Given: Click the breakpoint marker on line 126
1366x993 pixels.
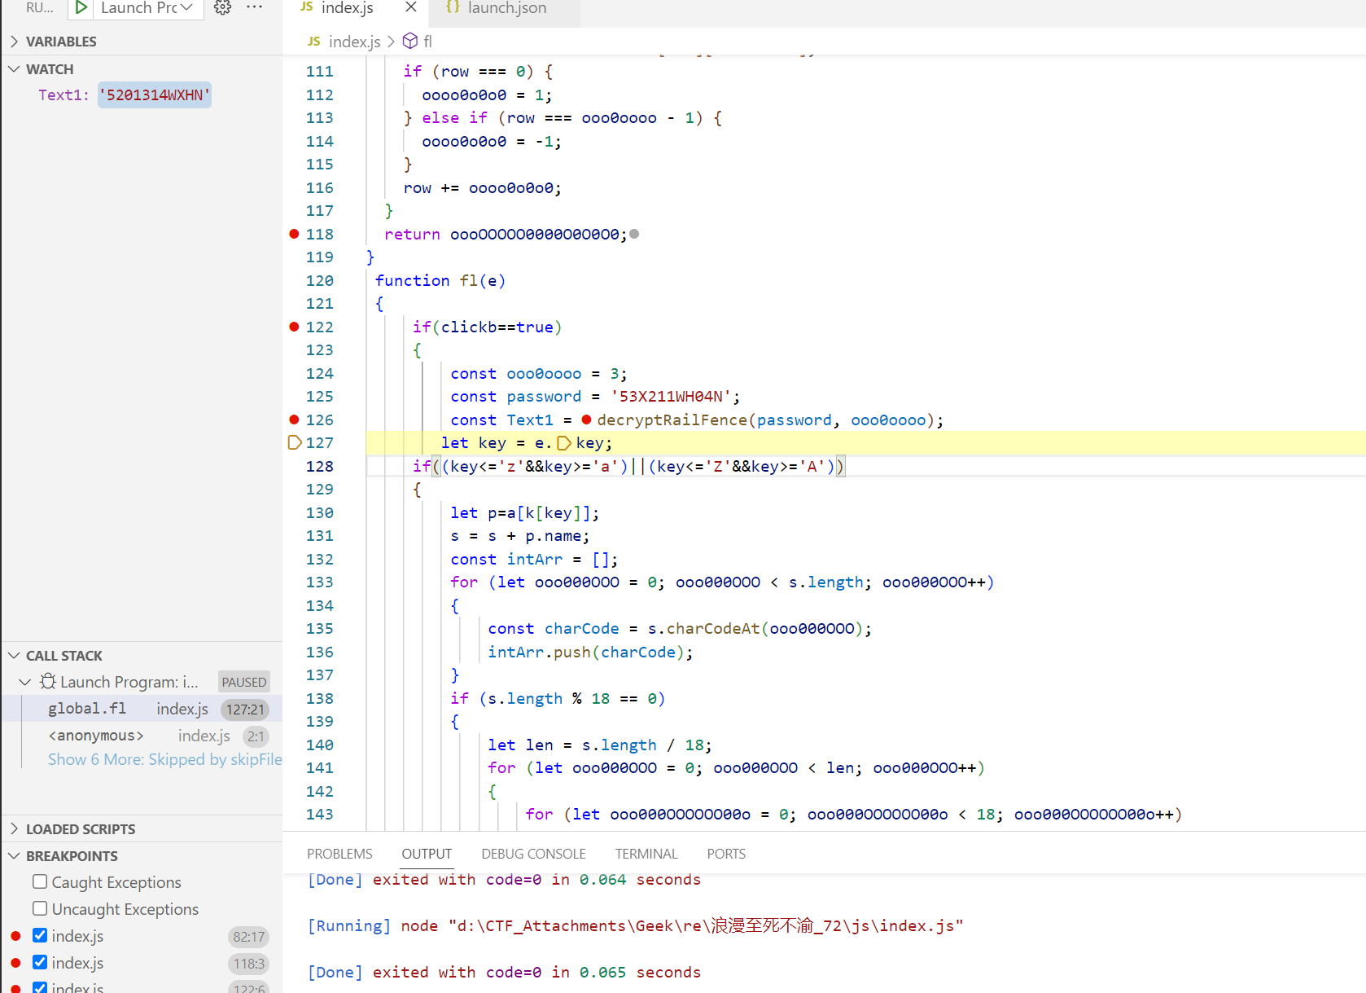Looking at the screenshot, I should 295,420.
